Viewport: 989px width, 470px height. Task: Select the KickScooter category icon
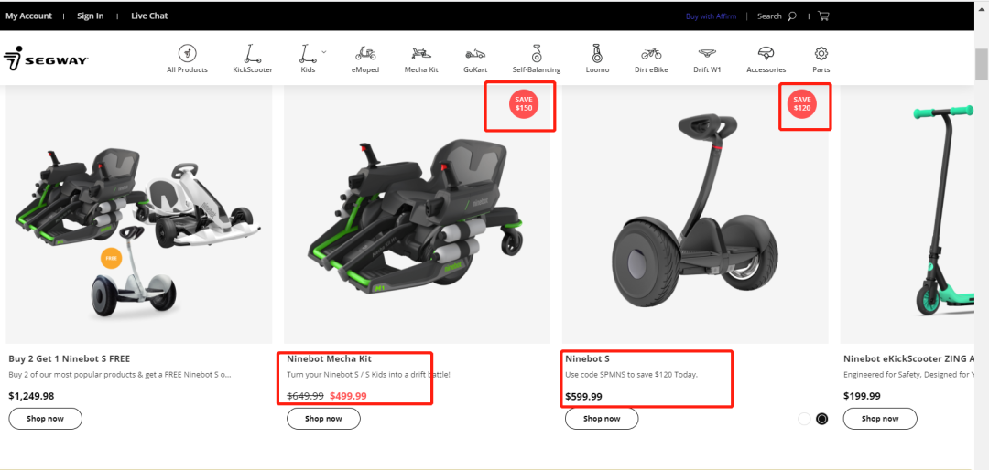click(252, 54)
